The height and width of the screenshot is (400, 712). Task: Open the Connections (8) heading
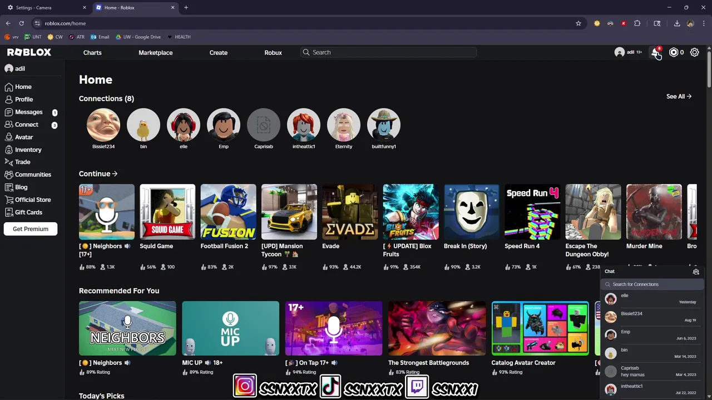point(106,98)
